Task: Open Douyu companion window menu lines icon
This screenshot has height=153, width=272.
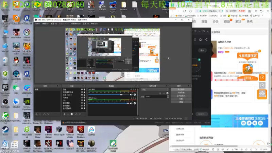Action: tap(195, 31)
